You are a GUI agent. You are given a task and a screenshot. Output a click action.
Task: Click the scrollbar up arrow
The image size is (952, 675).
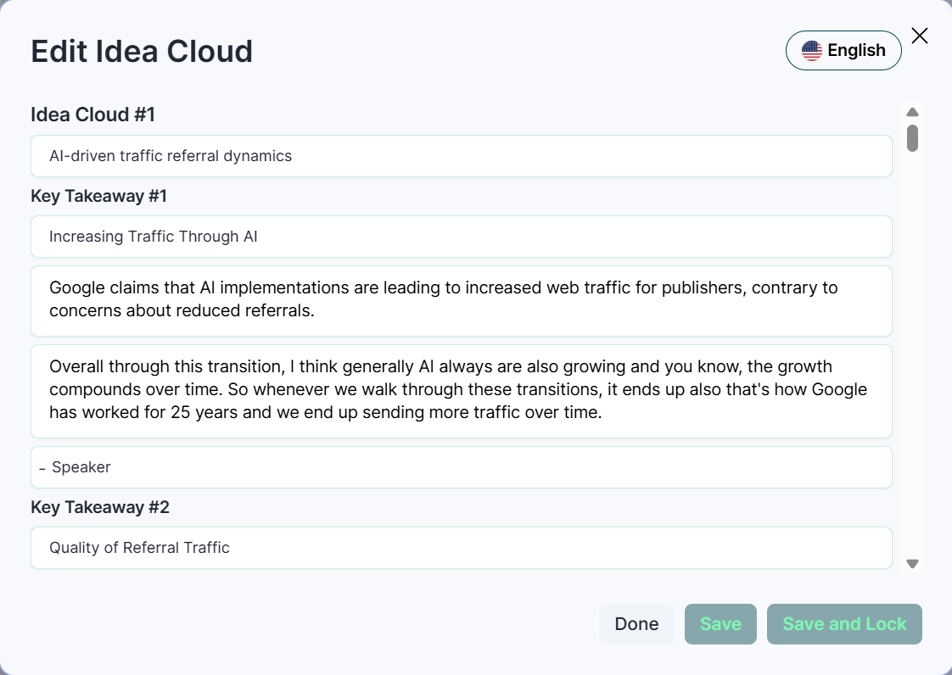pyautogui.click(x=912, y=112)
